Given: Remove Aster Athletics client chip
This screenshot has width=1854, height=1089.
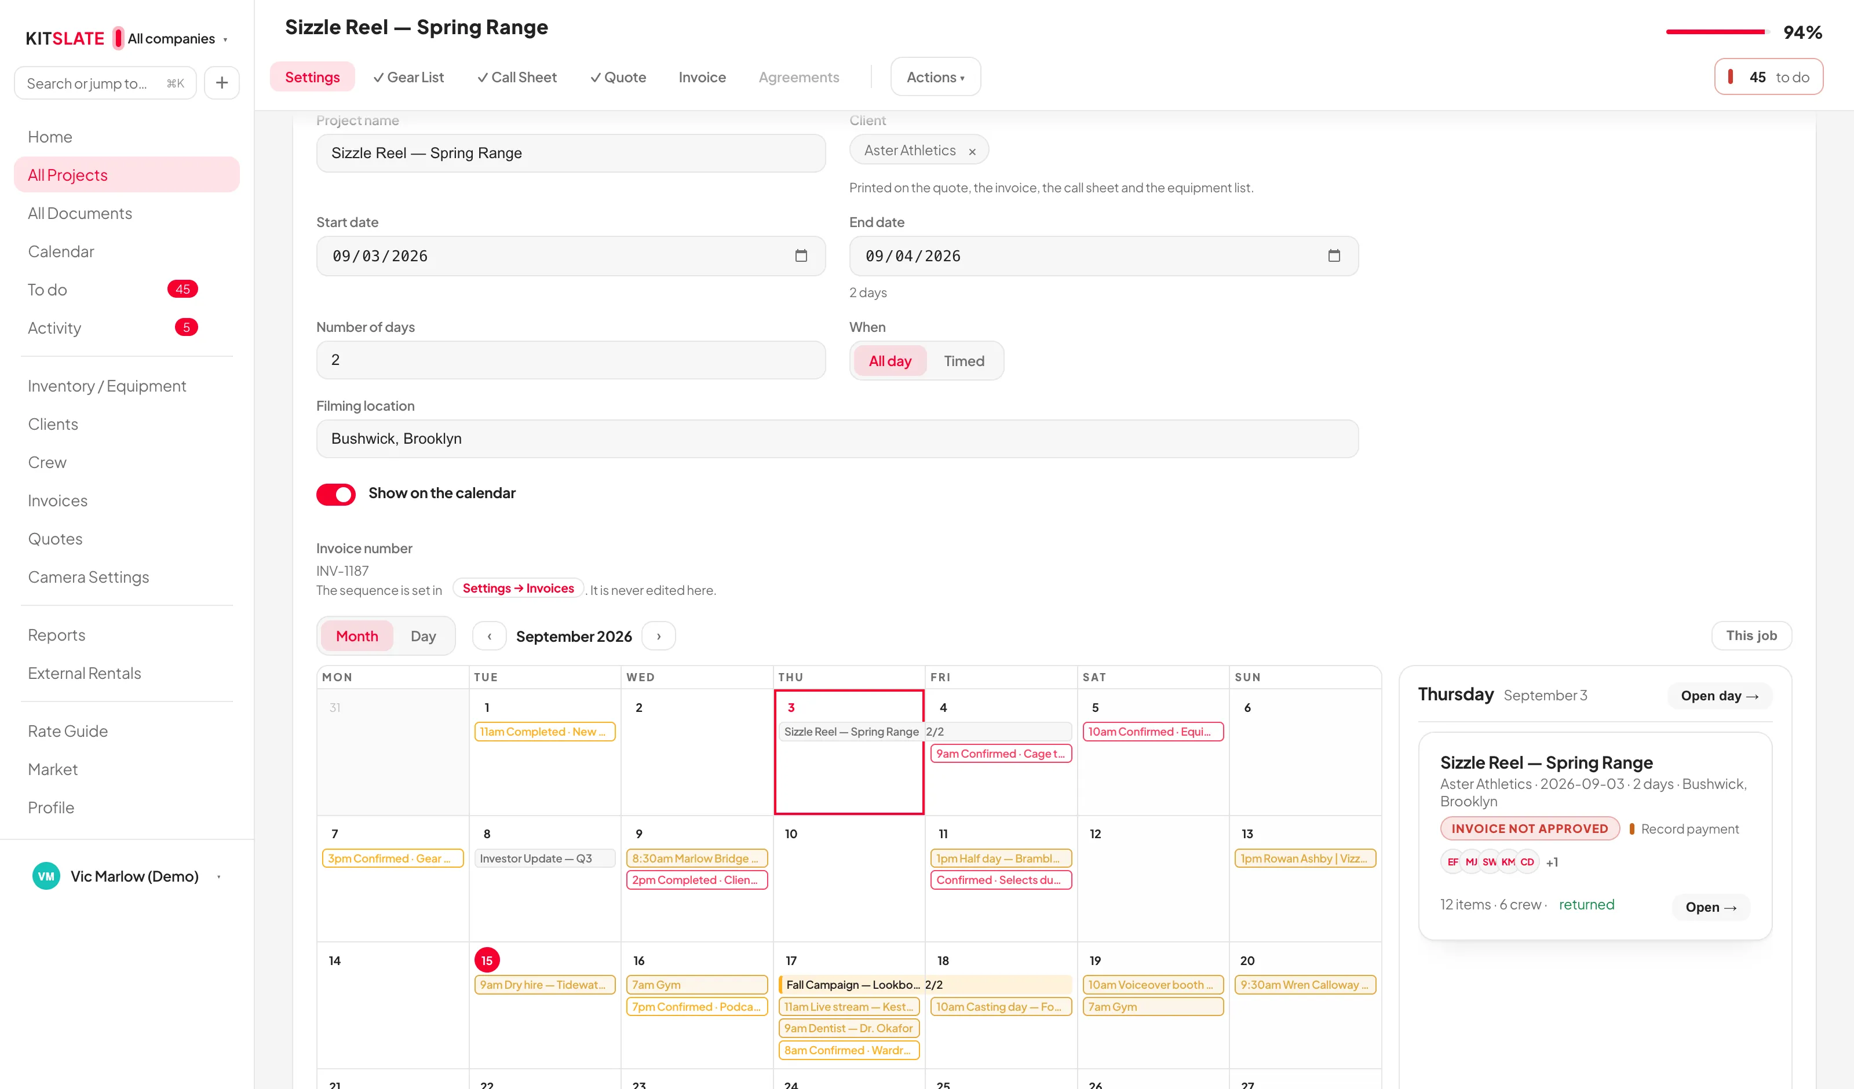Looking at the screenshot, I should coord(972,152).
